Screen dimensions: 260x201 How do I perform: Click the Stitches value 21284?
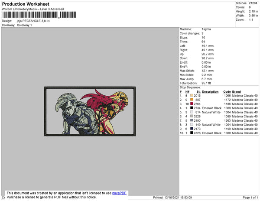pos(253,3)
